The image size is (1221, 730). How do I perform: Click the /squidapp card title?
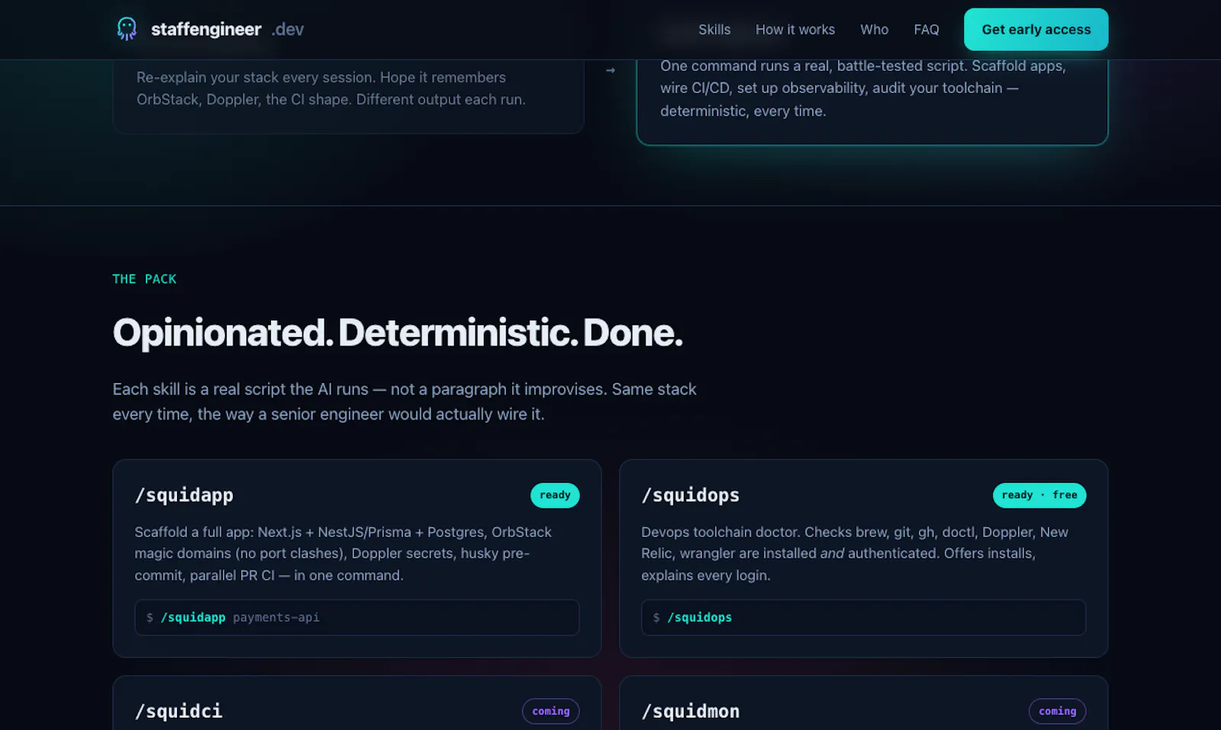click(184, 495)
